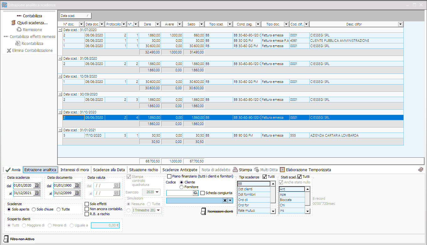
Task: Open calendar for Data scadenza al
Action: [37, 193]
